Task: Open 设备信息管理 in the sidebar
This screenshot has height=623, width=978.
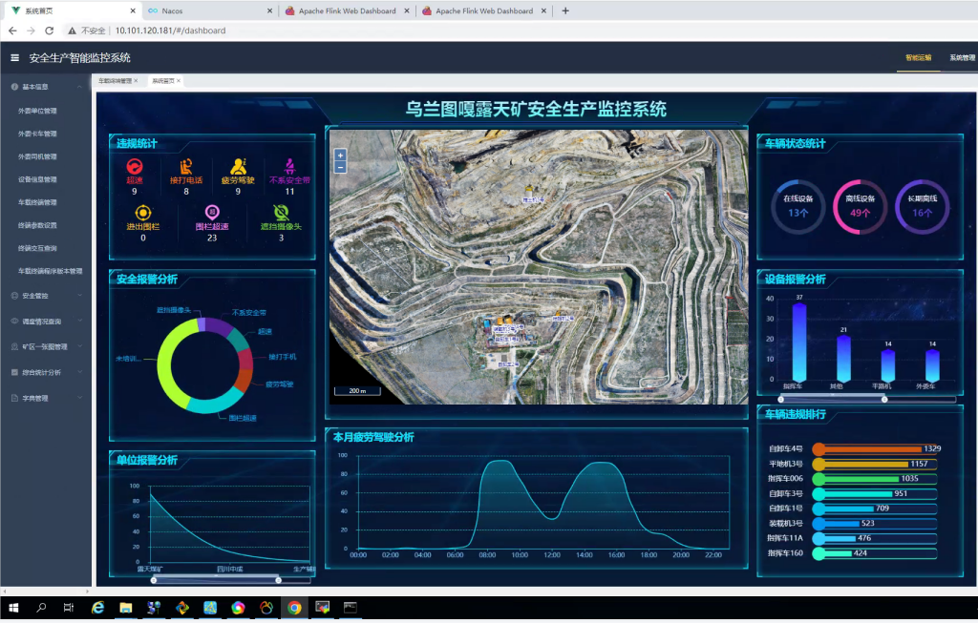Action: coord(37,179)
